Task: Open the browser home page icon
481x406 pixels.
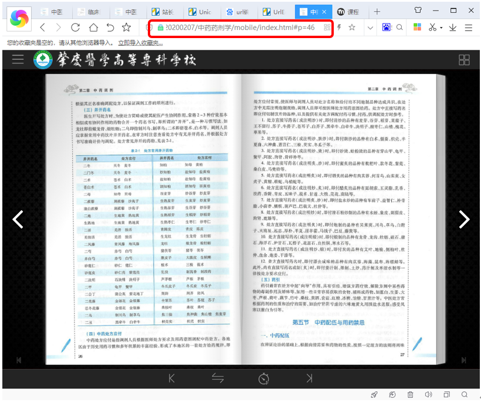Action: pos(94,28)
